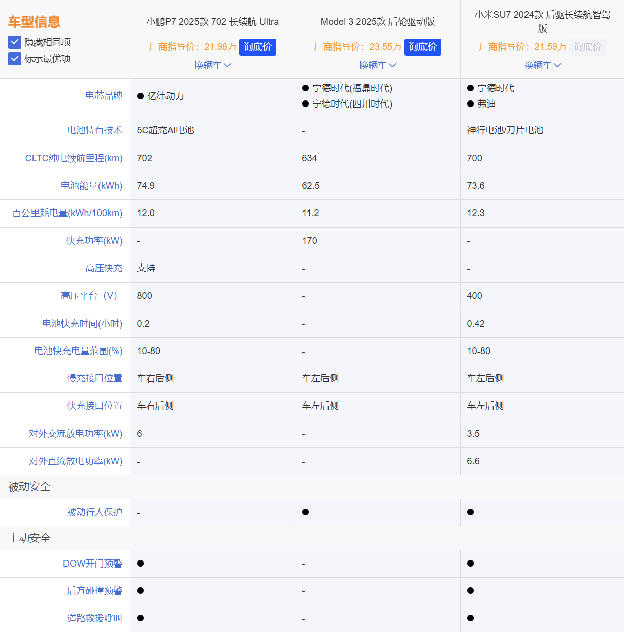
Task: Click 厂商指导价: 23.55万 price text
Action: pos(357,47)
